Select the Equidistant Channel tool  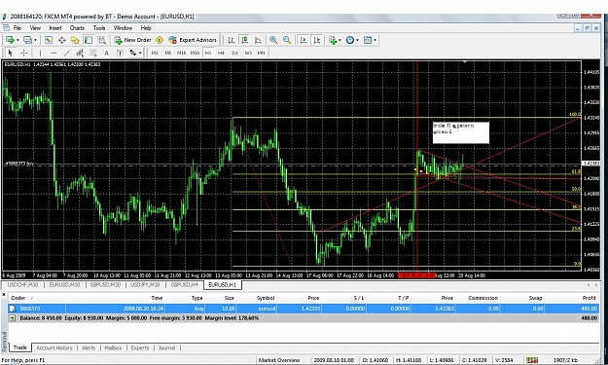[80, 53]
